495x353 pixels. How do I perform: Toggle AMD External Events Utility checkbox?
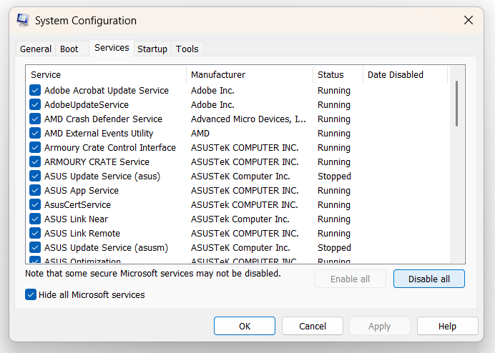(35, 133)
